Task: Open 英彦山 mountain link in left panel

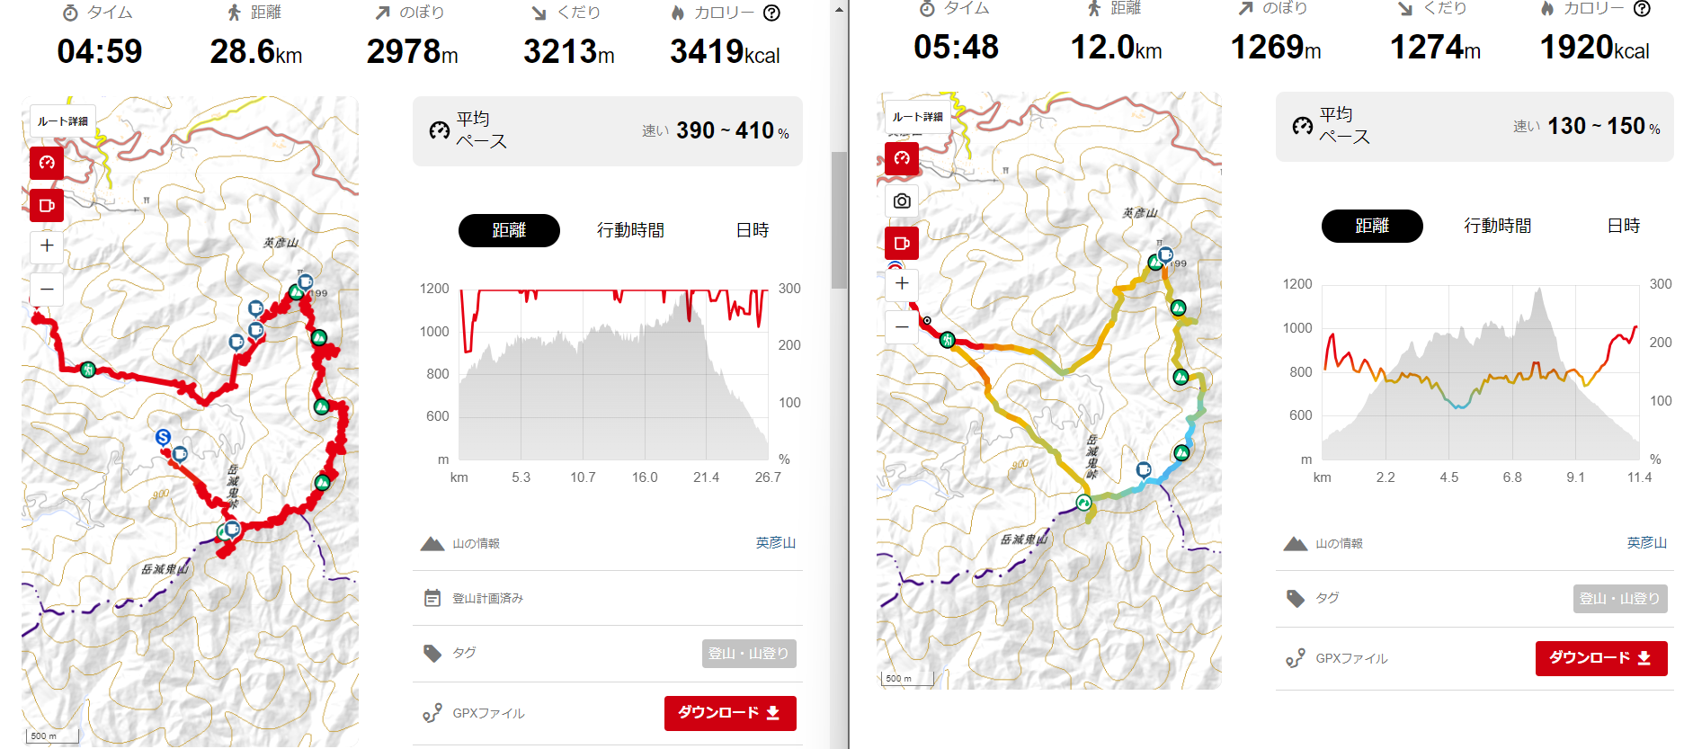Action: point(775,543)
